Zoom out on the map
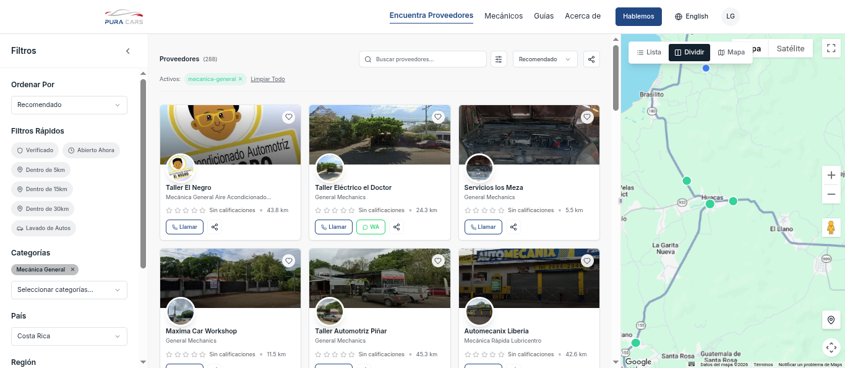The width and height of the screenshot is (845, 368). pyautogui.click(x=831, y=194)
